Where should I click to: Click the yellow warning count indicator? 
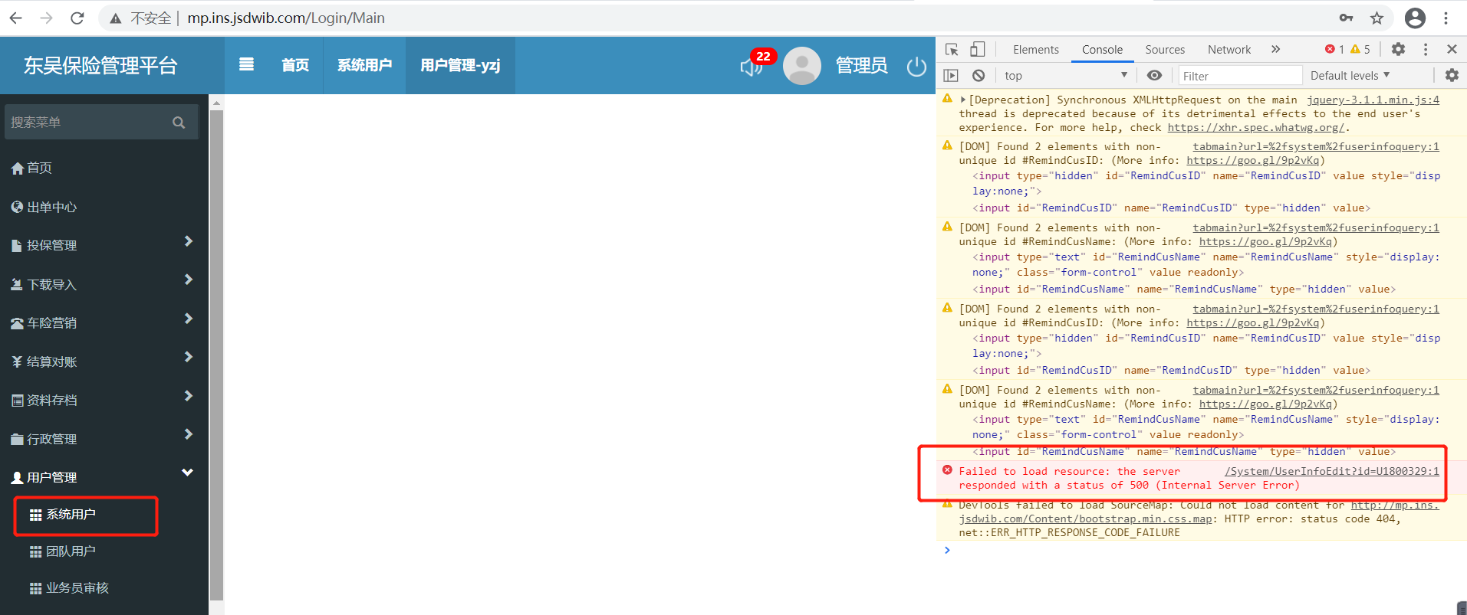pos(1360,50)
